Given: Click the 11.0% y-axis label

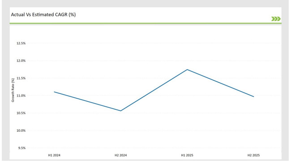Looking at the screenshot, I should click(x=21, y=96).
